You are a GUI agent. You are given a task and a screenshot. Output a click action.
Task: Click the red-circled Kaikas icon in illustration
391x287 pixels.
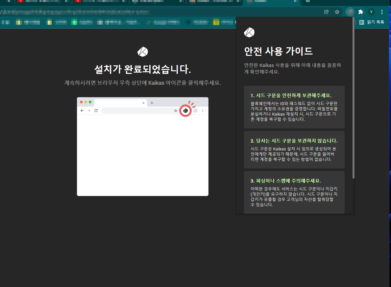point(185,111)
